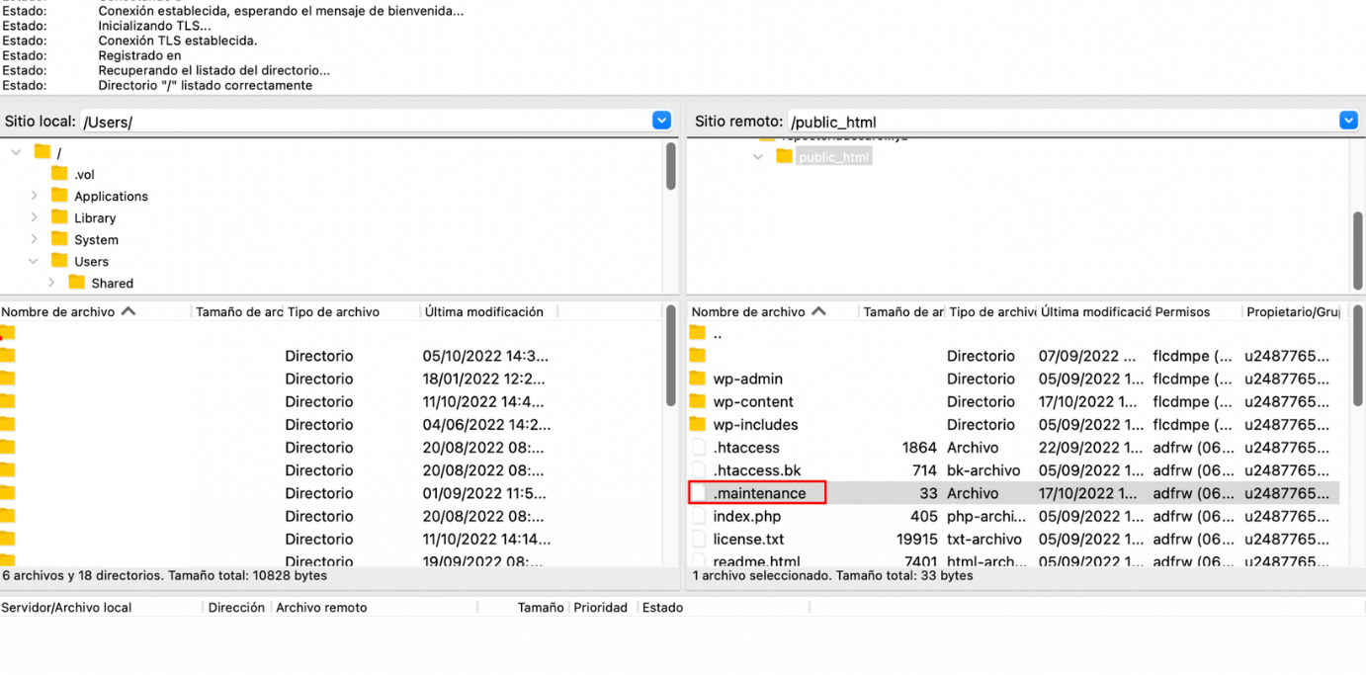Collapse the public_html node in remote tree
The image size is (1366, 675).
click(758, 157)
